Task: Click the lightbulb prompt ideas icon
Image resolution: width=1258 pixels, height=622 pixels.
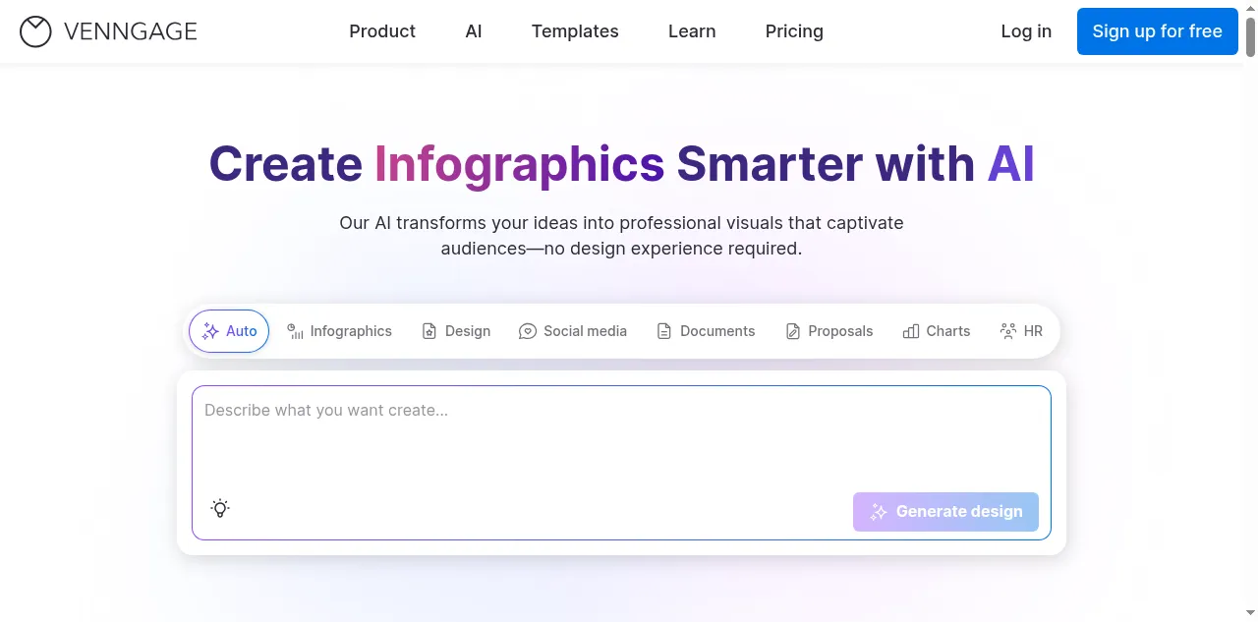Action: [220, 508]
